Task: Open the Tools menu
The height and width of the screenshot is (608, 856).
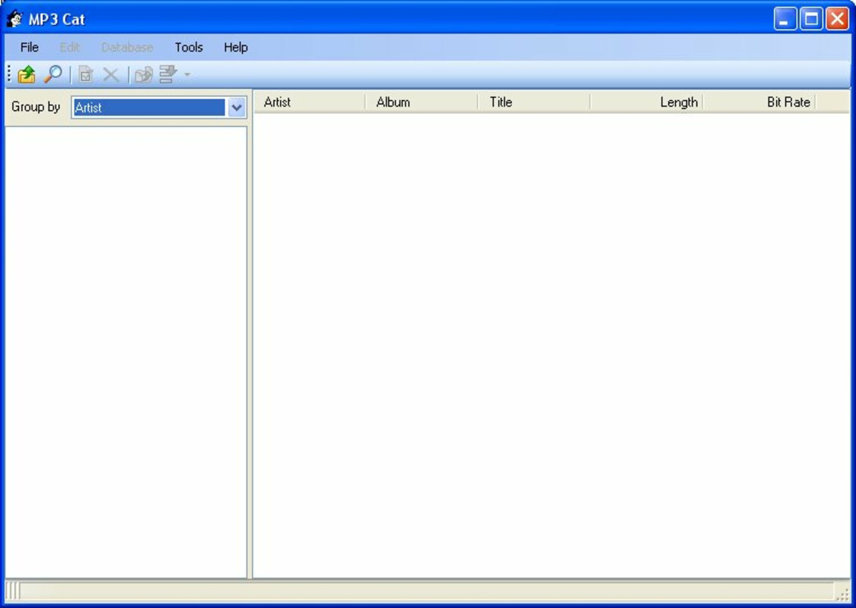Action: [189, 47]
